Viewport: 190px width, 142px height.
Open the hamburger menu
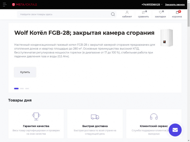pos(4,4)
